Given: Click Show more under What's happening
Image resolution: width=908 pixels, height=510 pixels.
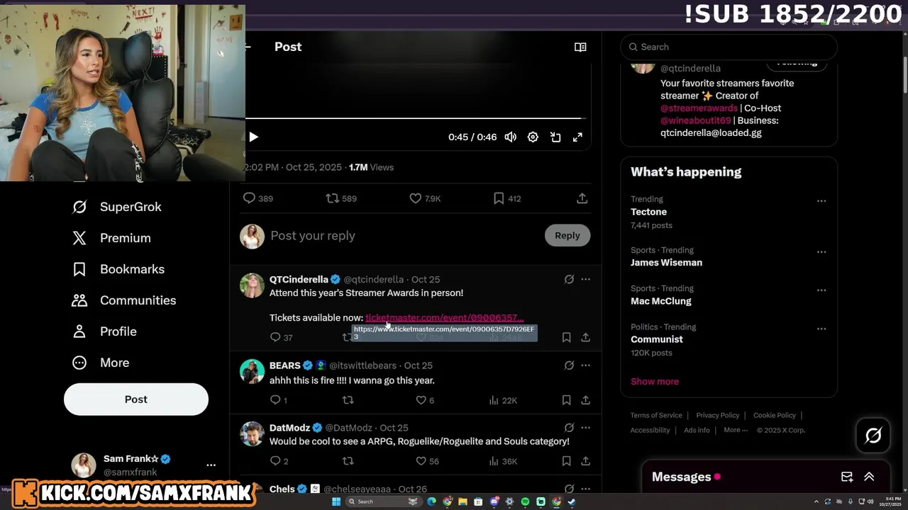Looking at the screenshot, I should coord(655,381).
